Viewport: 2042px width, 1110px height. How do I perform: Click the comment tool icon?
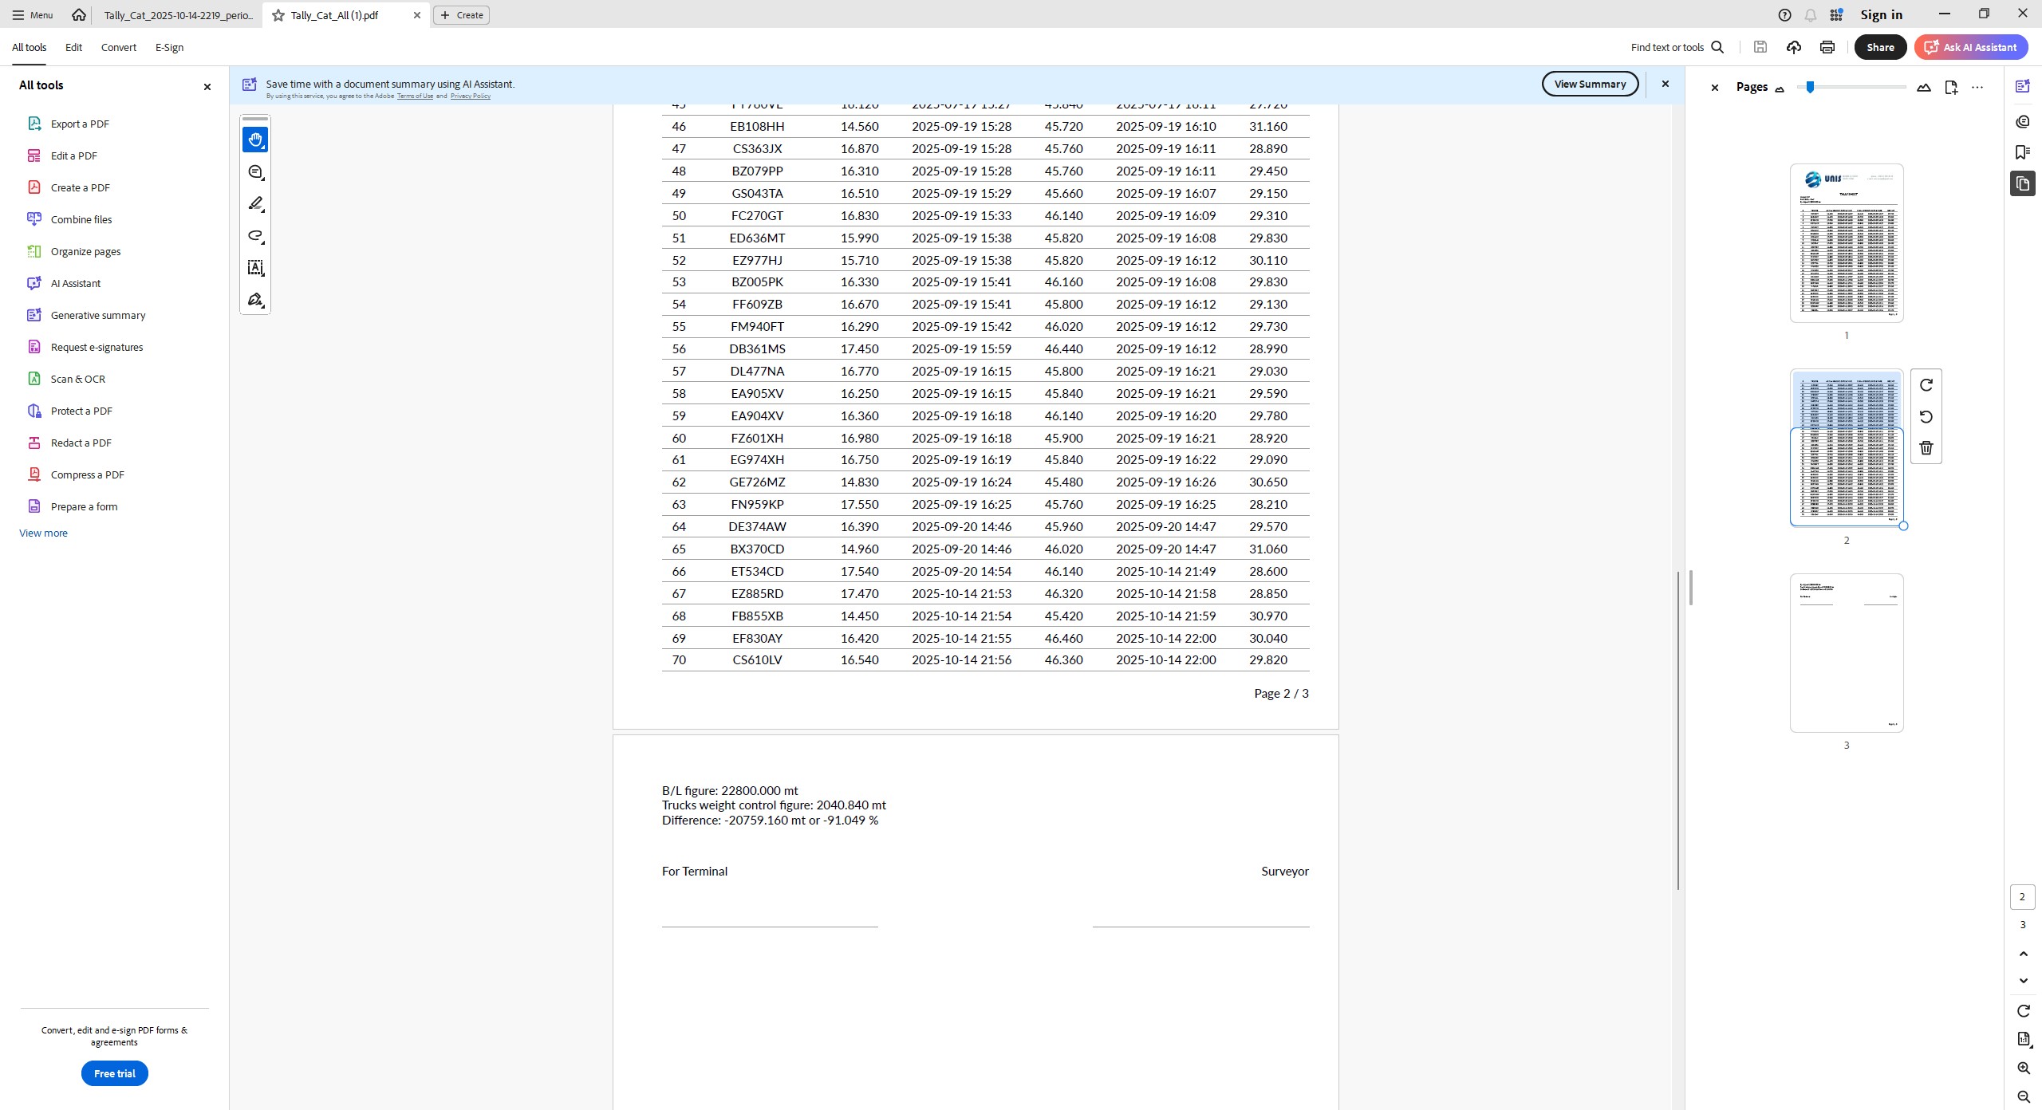click(255, 172)
